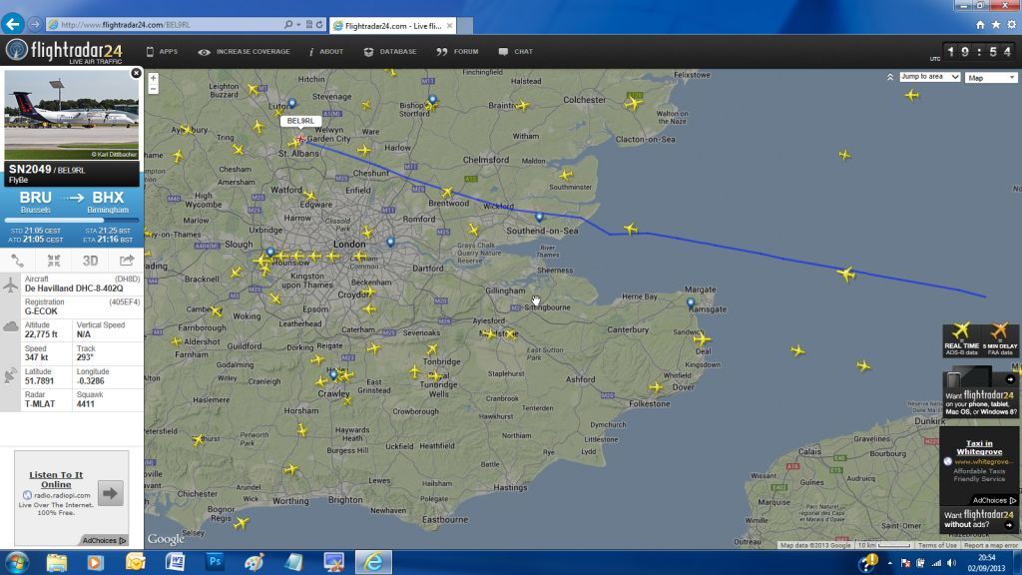
Task: Open the browser Tools gear
Action: click(1012, 25)
